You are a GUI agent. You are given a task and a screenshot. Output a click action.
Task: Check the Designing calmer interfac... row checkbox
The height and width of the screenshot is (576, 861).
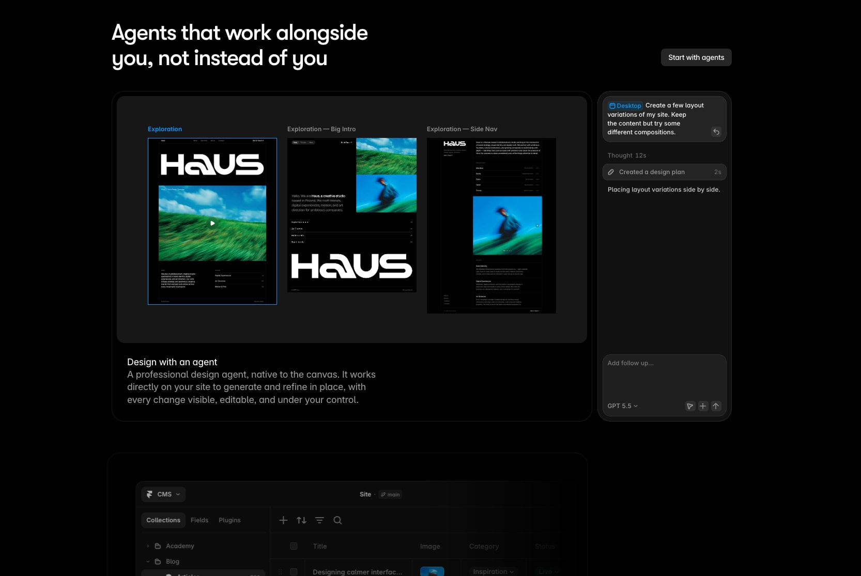[294, 572]
